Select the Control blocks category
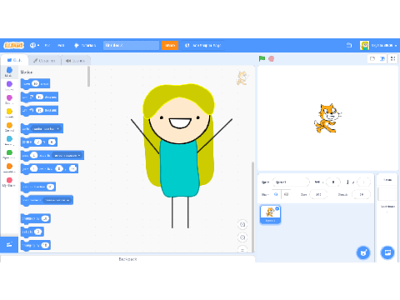The height and width of the screenshot is (300, 400). pos(9,127)
